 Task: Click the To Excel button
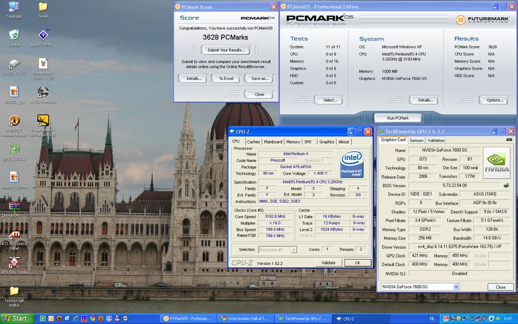point(226,78)
